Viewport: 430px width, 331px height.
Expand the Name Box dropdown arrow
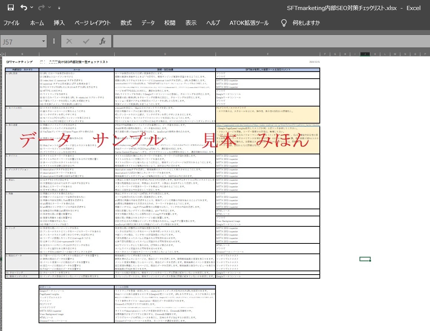tap(43, 42)
